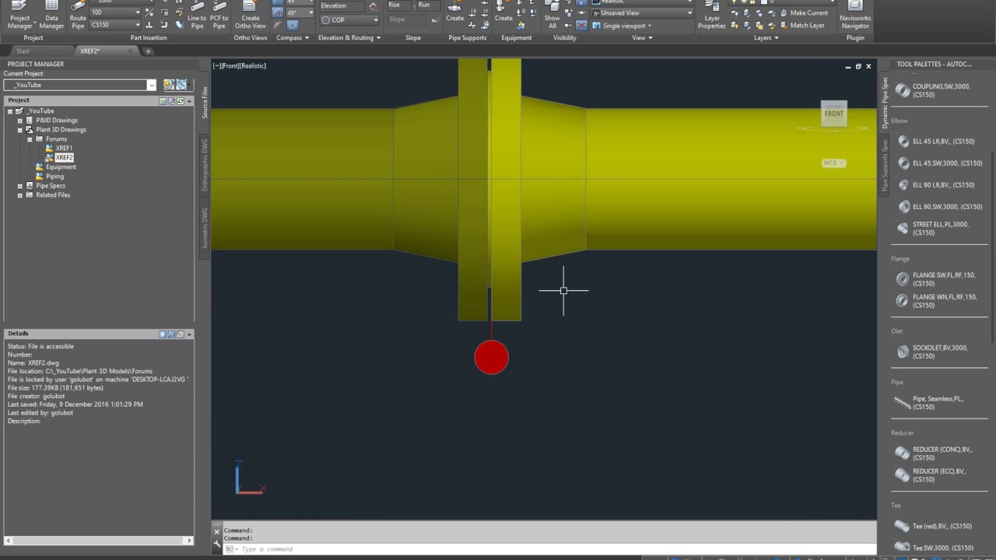Add a new drawing tab
The image size is (996, 560).
point(148,51)
